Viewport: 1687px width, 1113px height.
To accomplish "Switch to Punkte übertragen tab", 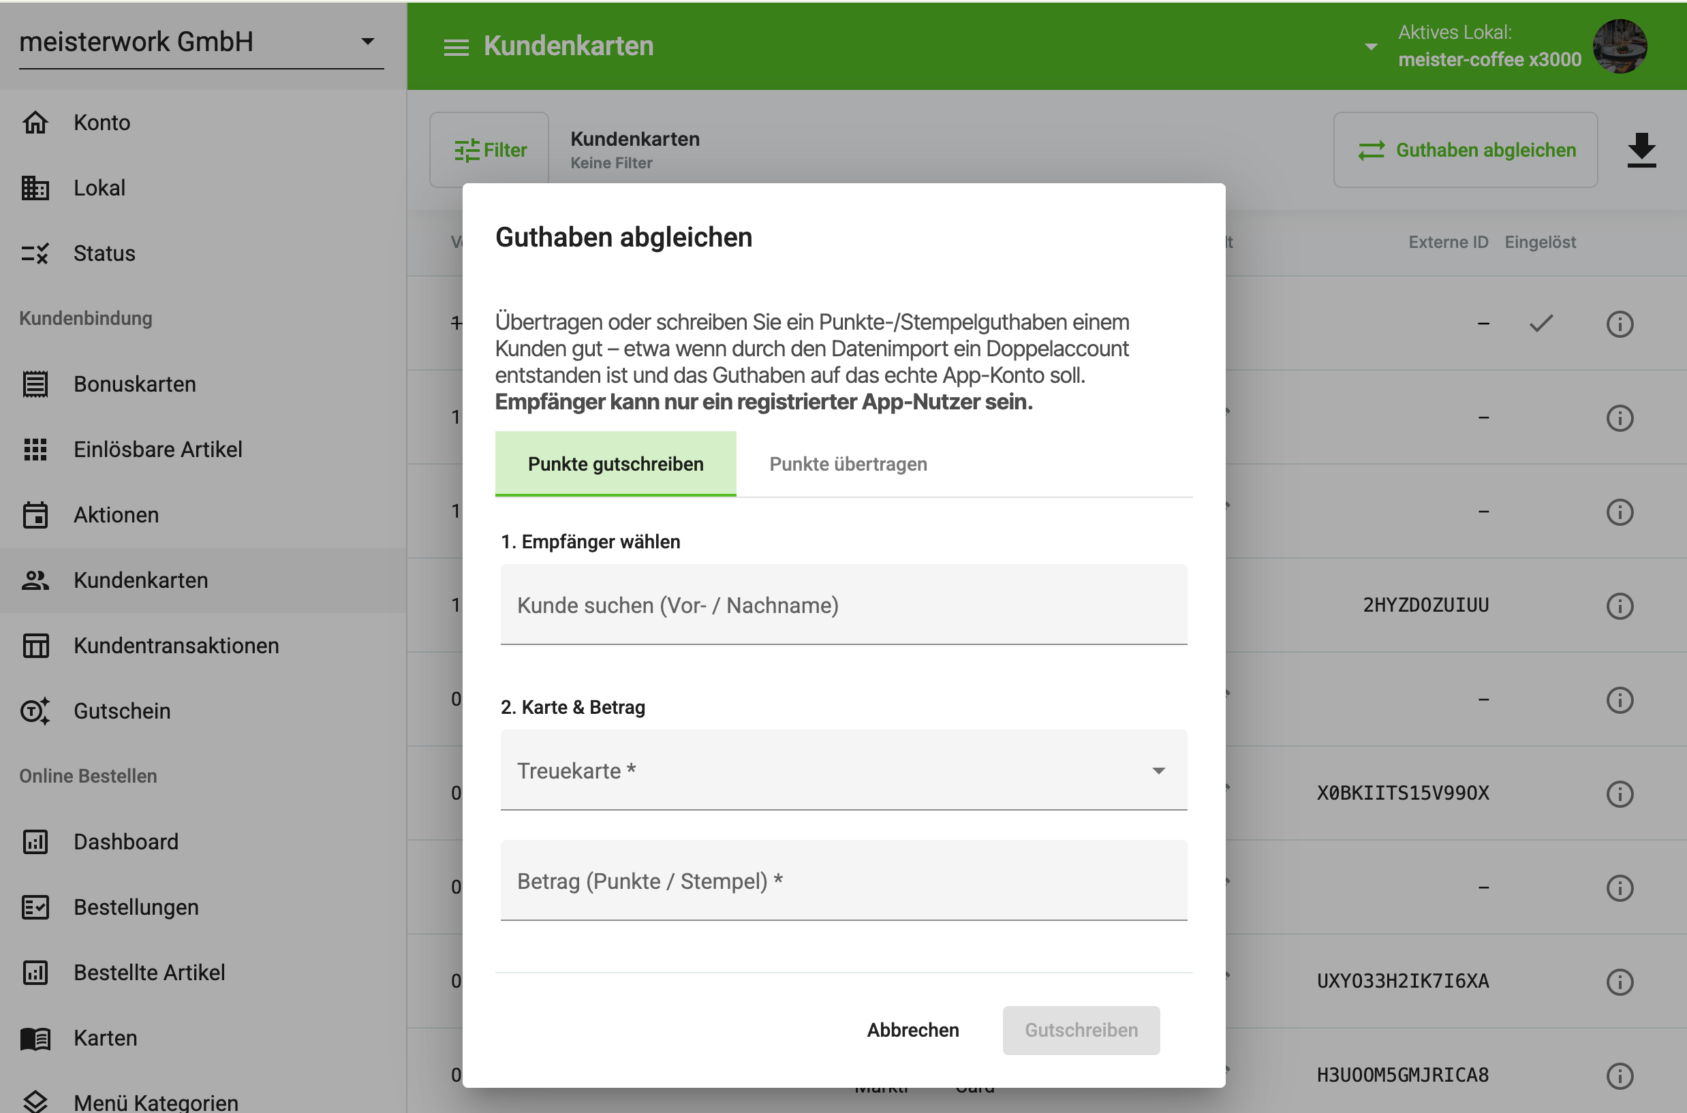I will click(x=848, y=463).
